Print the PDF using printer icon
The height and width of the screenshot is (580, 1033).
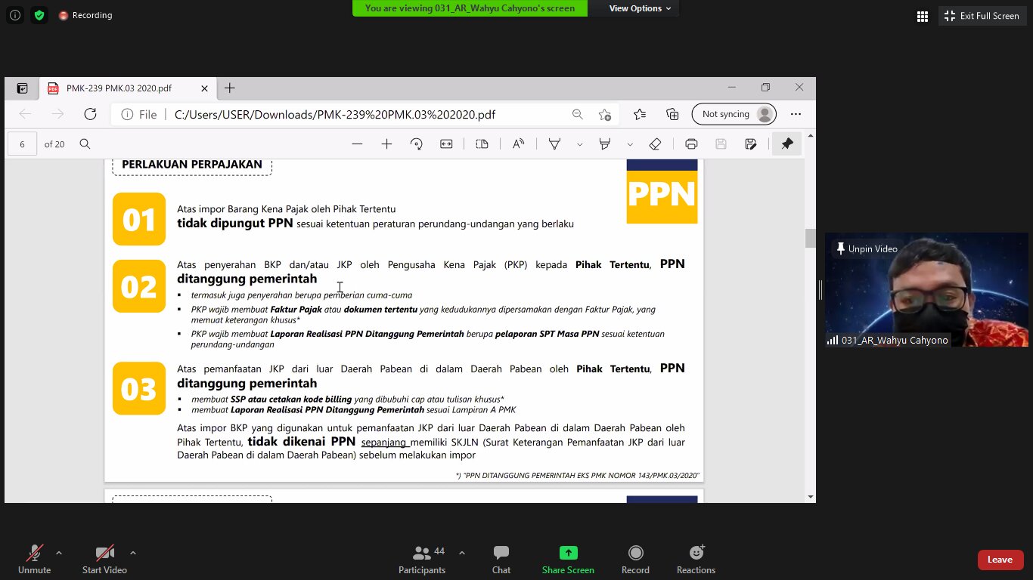[690, 144]
